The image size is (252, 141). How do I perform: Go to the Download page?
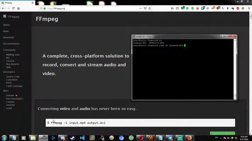[8, 38]
